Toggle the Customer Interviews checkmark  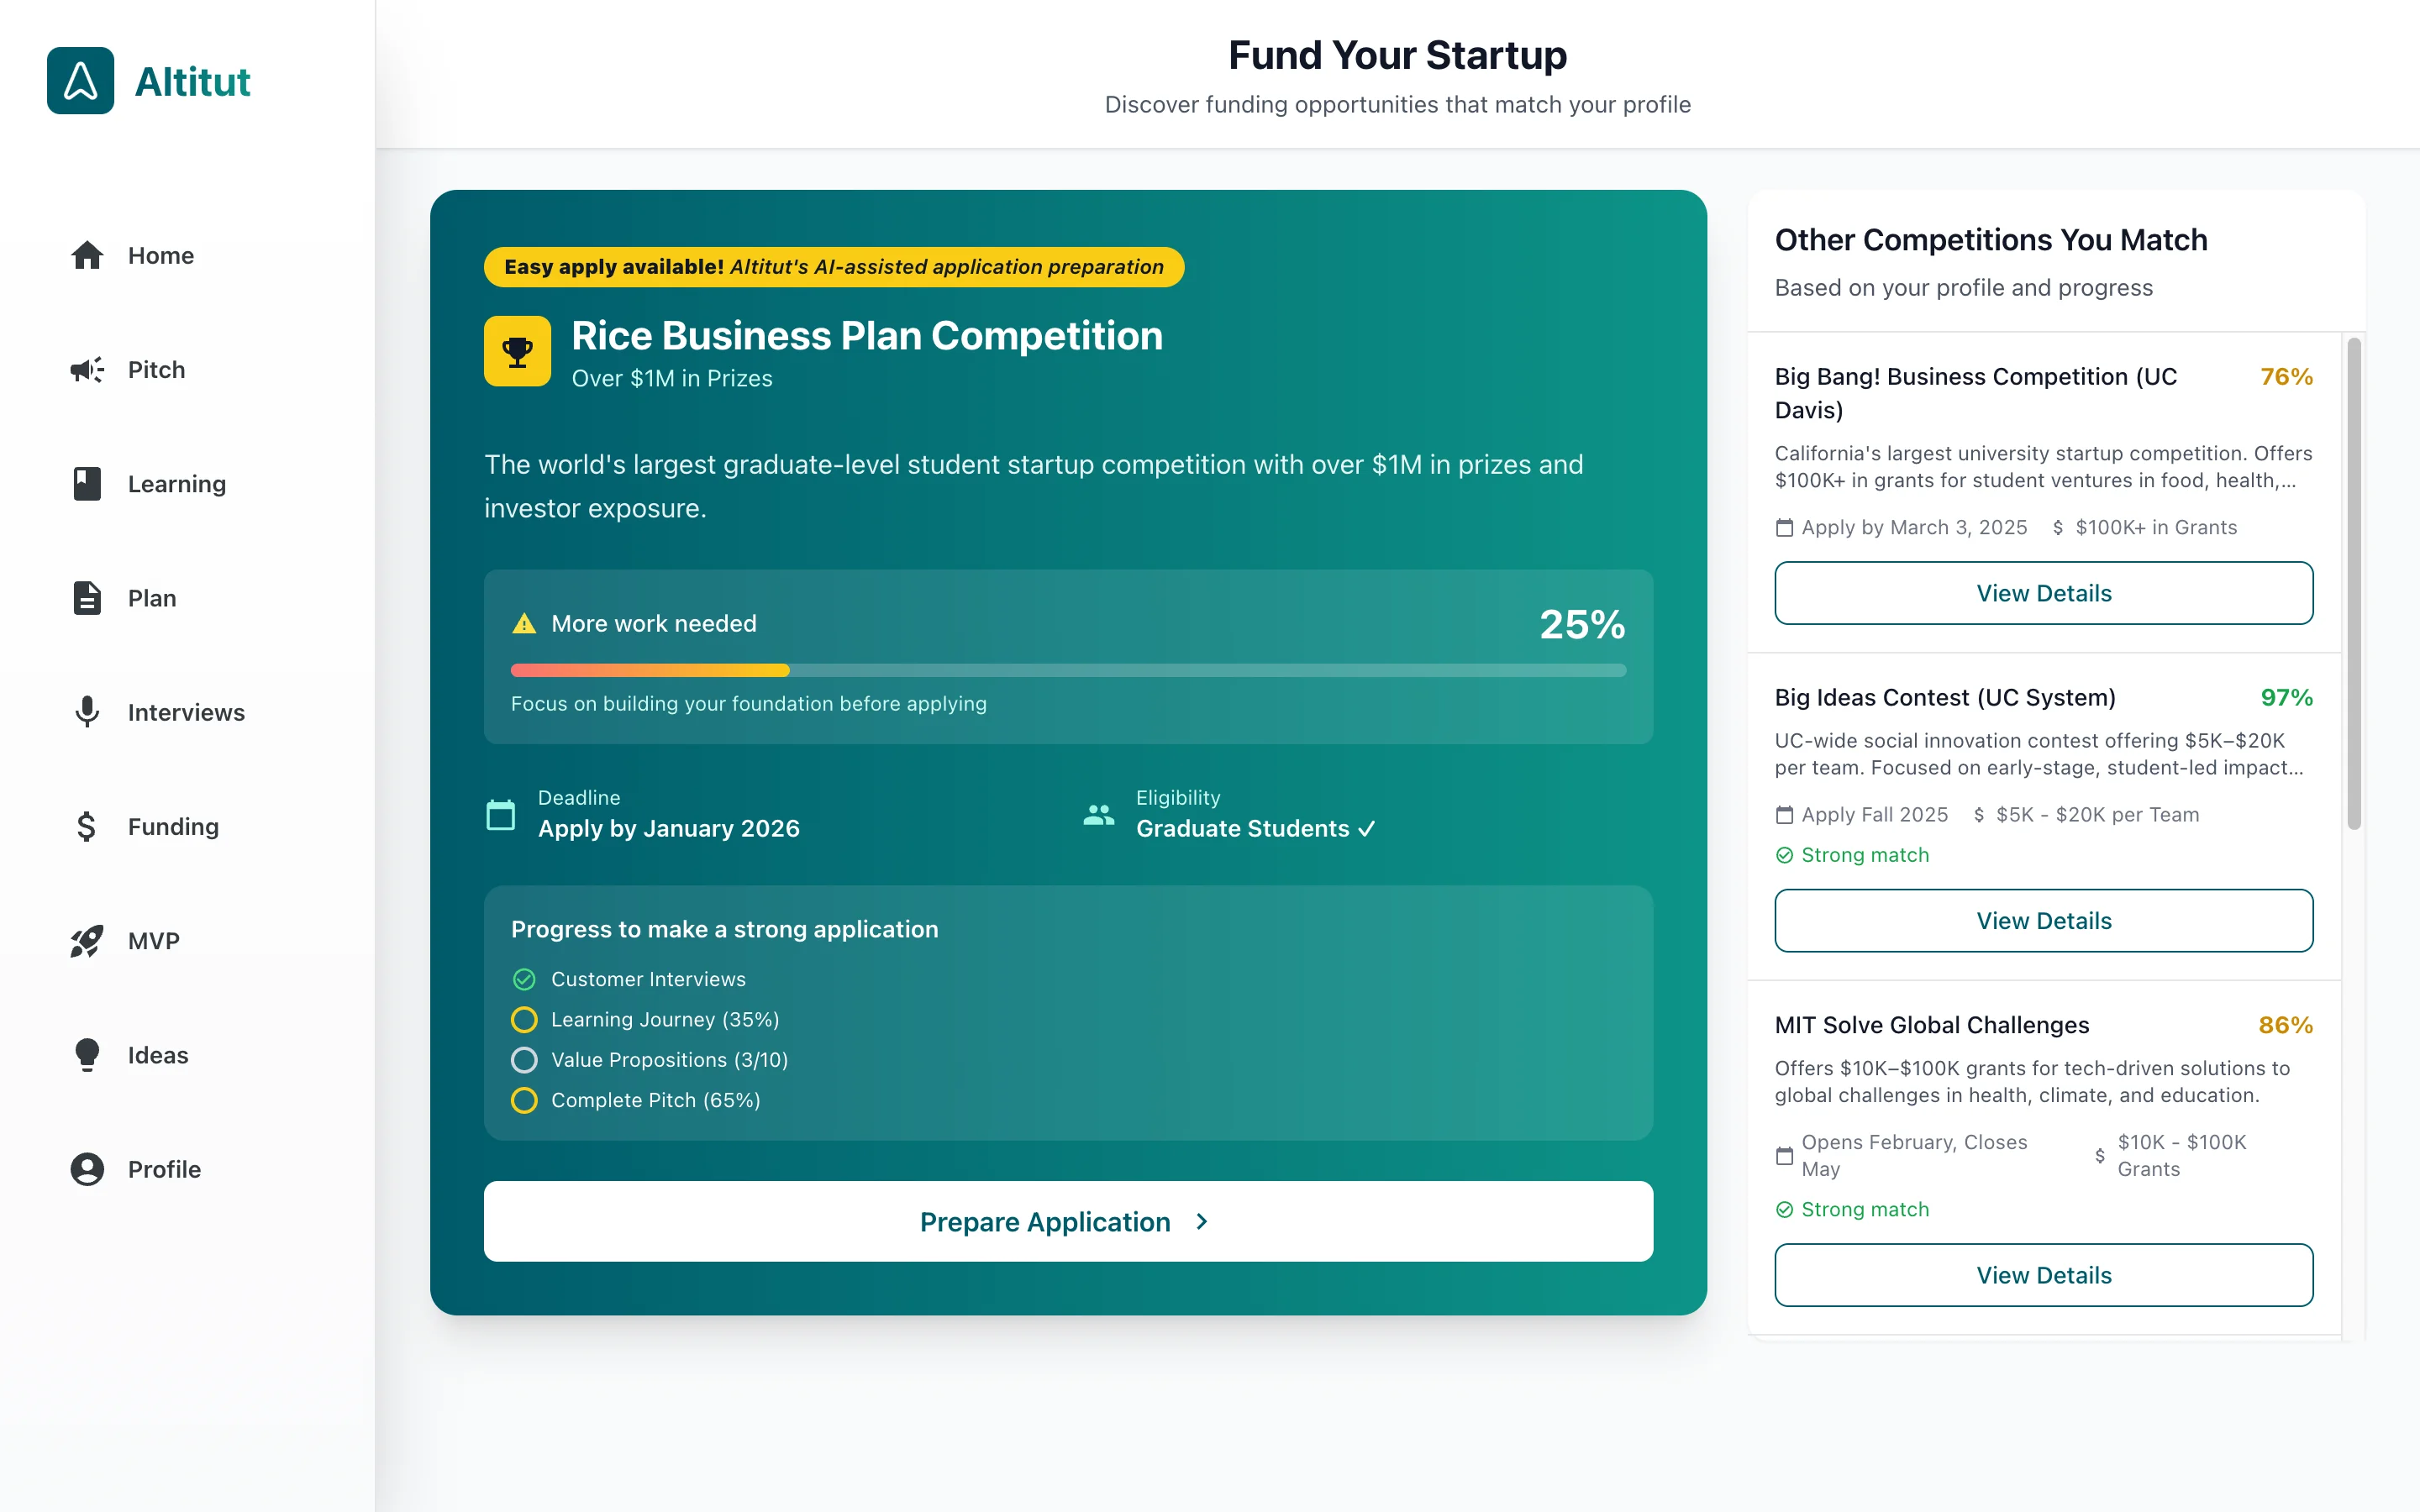(x=524, y=979)
